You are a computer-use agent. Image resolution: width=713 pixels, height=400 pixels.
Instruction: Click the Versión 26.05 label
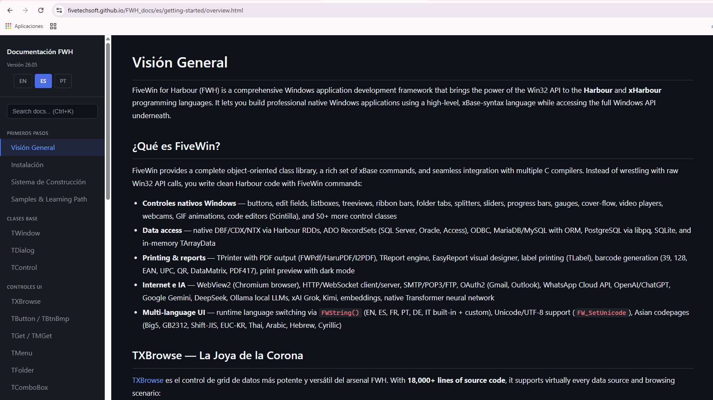(22, 65)
